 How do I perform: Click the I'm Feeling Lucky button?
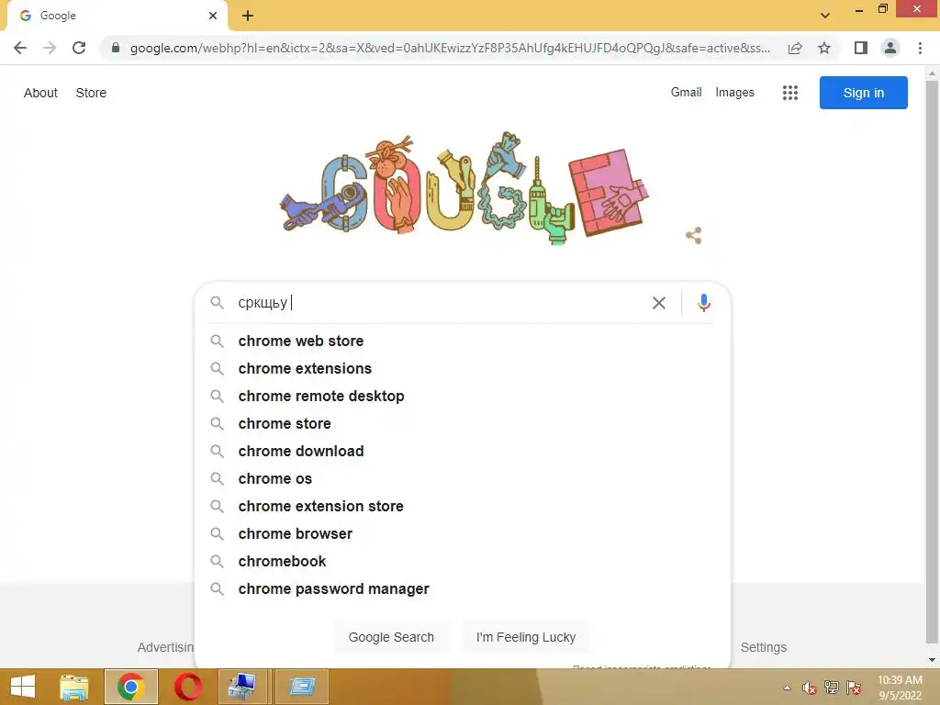pyautogui.click(x=526, y=637)
